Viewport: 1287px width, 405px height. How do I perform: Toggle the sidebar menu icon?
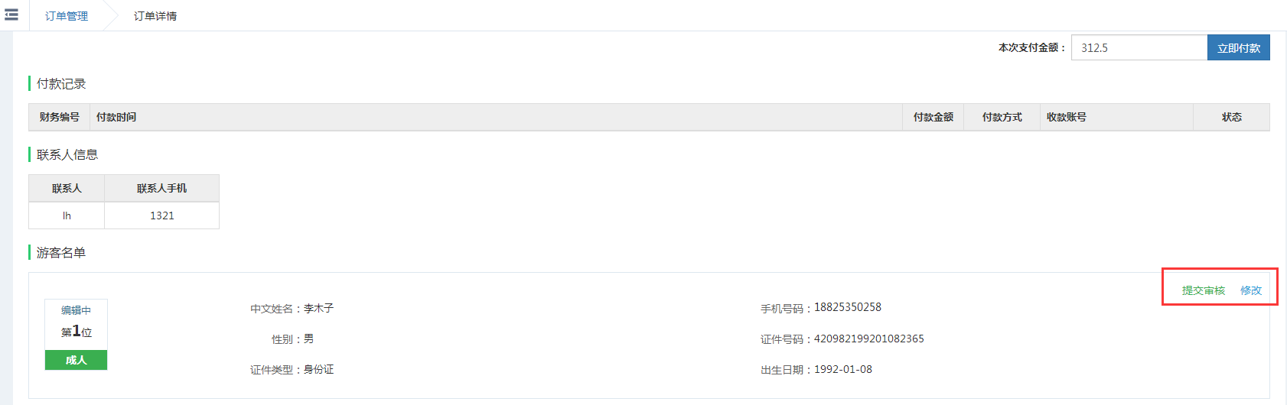(11, 15)
